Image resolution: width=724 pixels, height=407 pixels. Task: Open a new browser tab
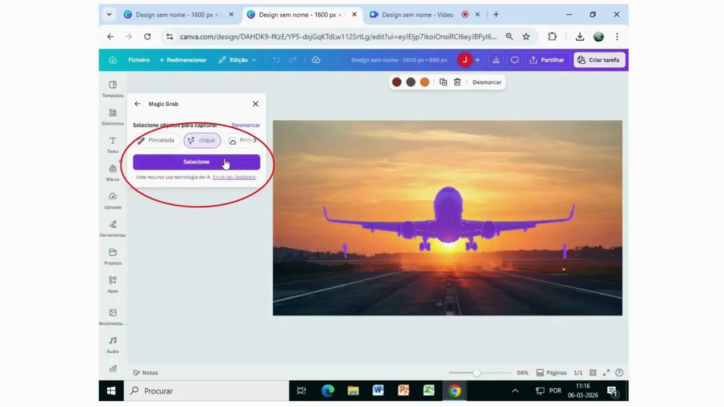pos(496,15)
